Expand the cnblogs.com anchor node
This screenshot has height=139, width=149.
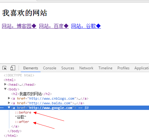[x=9, y=98]
